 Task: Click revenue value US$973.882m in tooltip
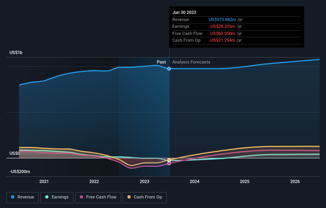coord(222,19)
